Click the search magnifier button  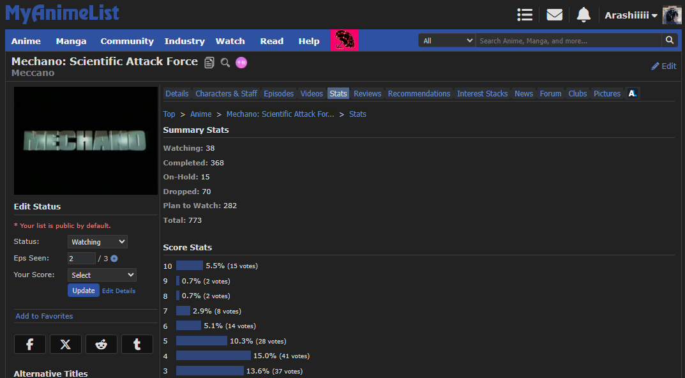[669, 40]
